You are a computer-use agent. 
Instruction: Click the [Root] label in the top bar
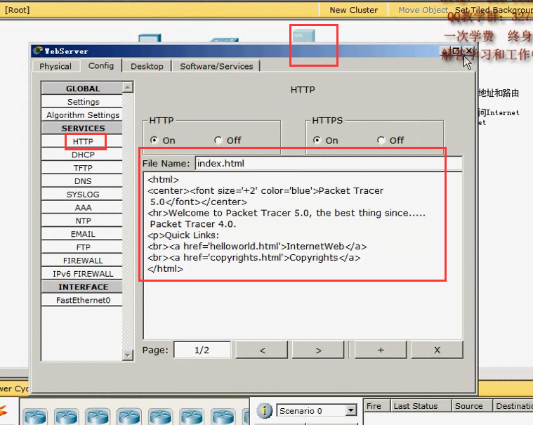pyautogui.click(x=18, y=11)
